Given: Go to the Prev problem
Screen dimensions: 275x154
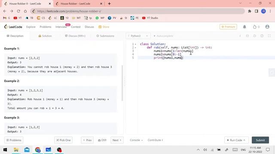Looking at the screenshot, I should 87,140.
